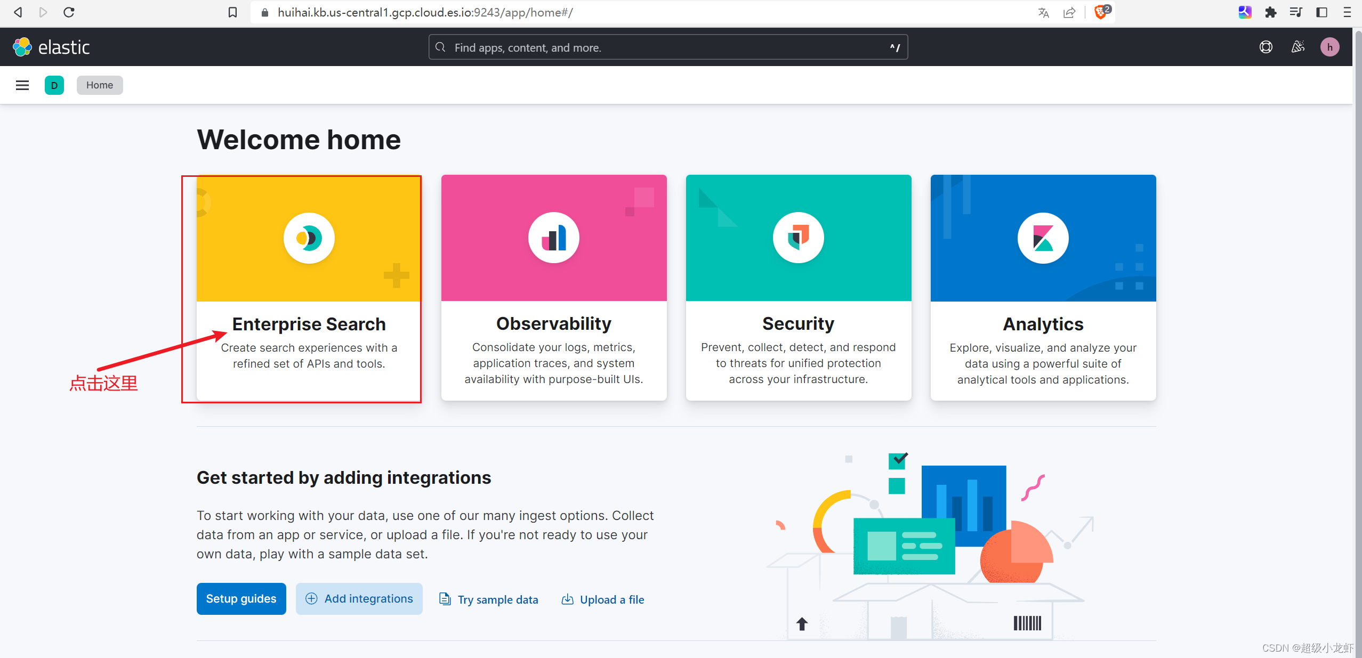This screenshot has height=658, width=1362.
Task: Click the share page icon
Action: (1069, 12)
